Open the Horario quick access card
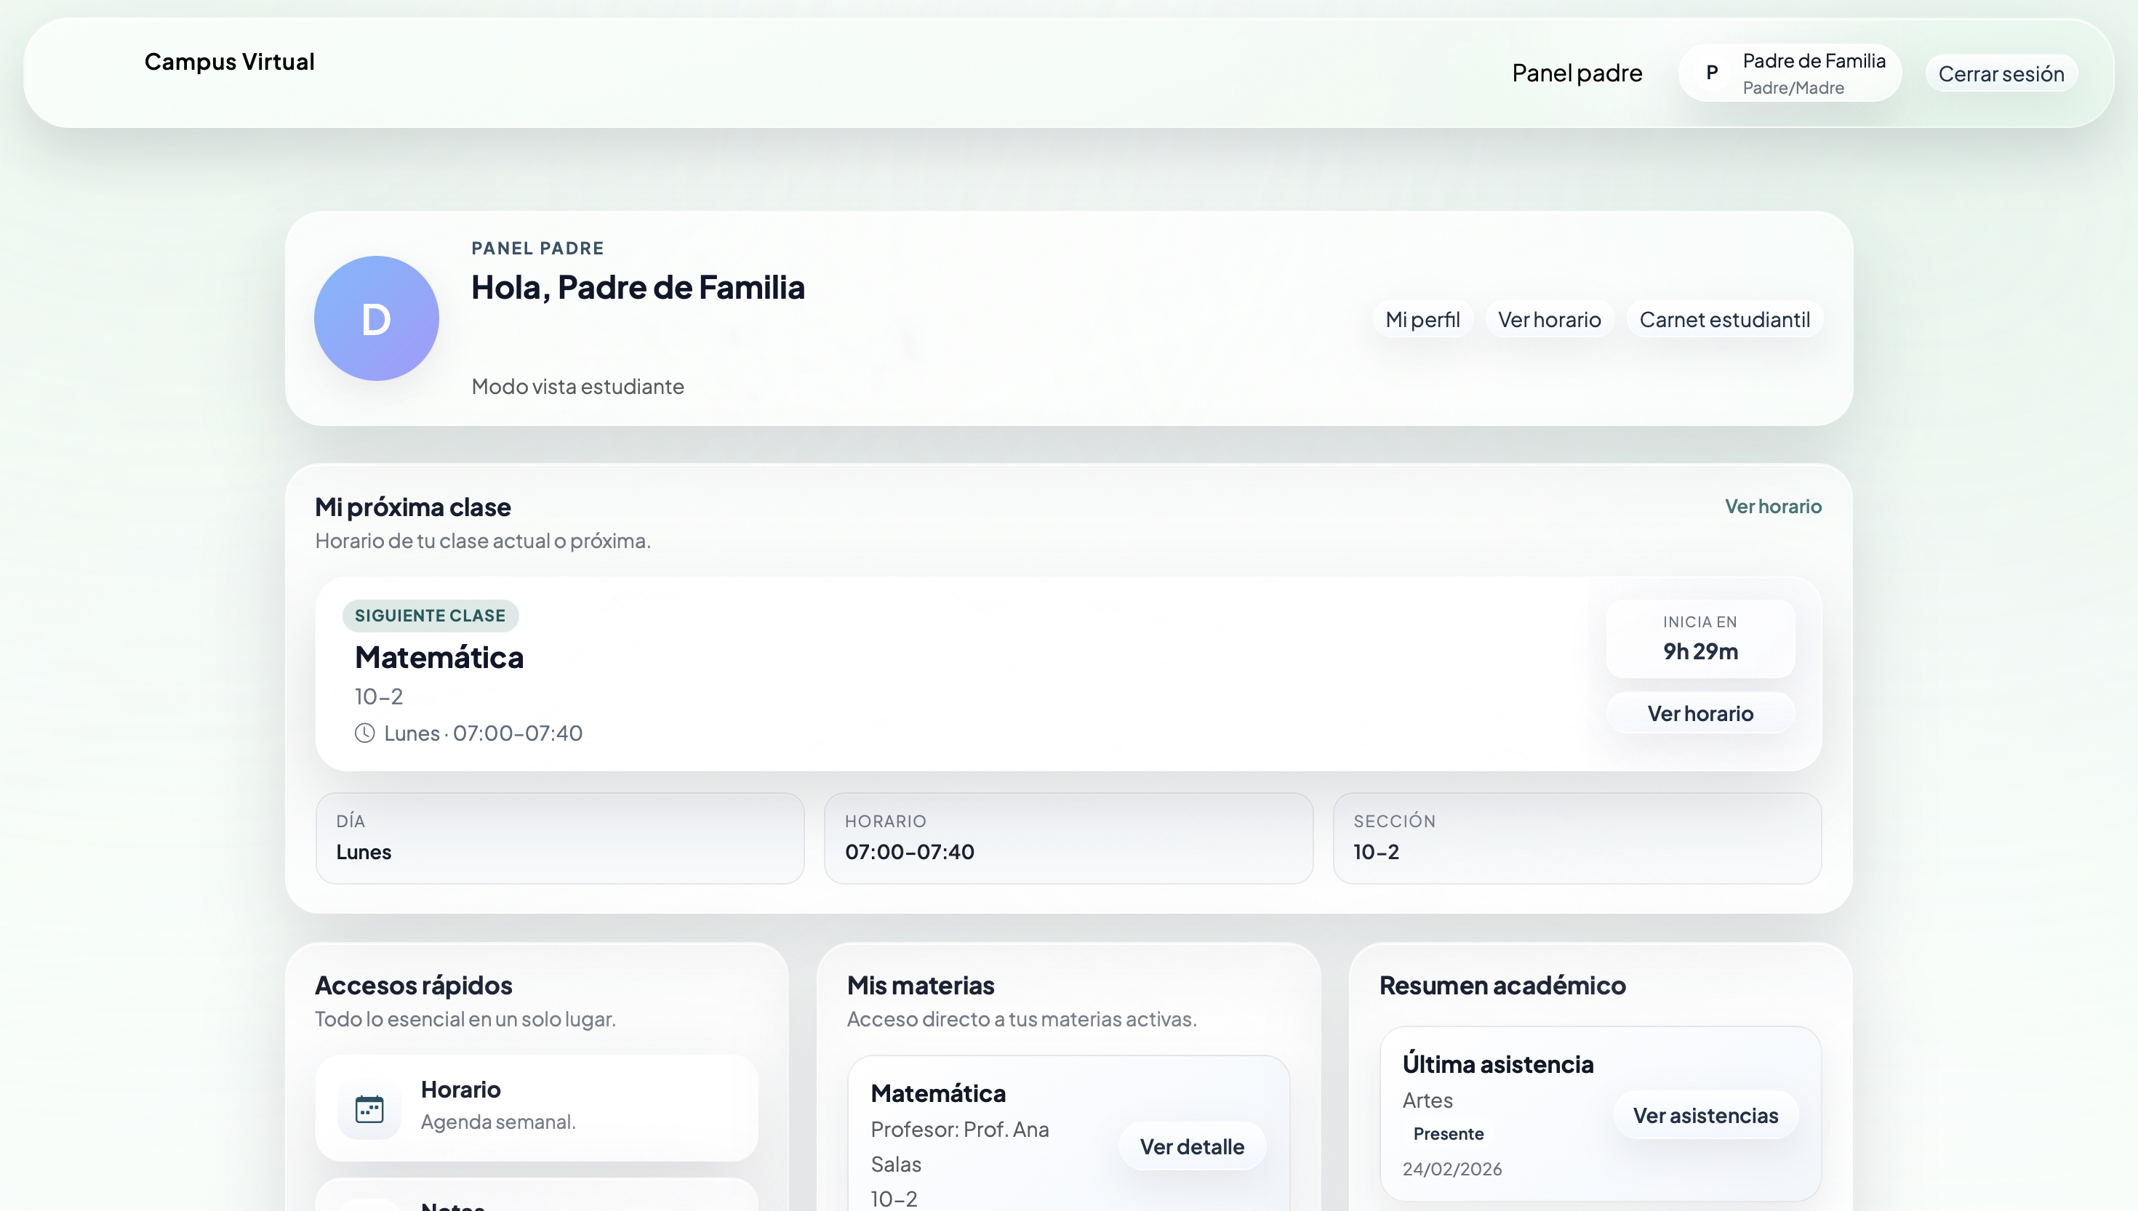Screen dimensions: 2138x1211 point(537,1107)
